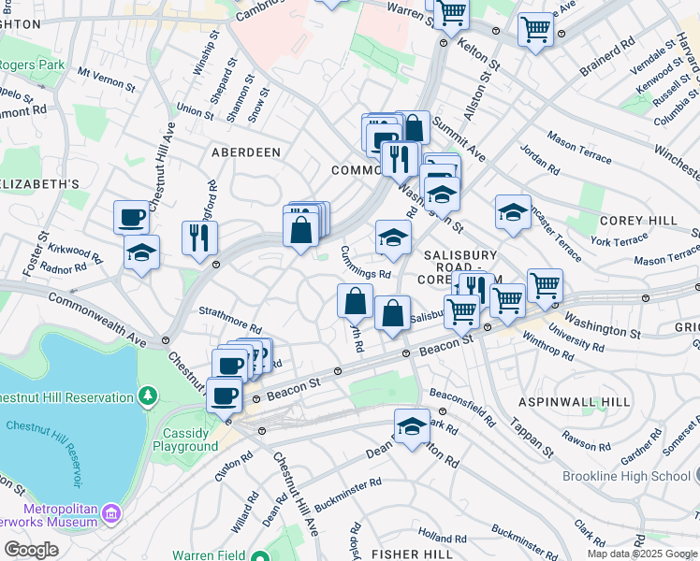Click the Rogers Park label
Image resolution: width=700 pixels, height=561 pixels.
click(32, 65)
